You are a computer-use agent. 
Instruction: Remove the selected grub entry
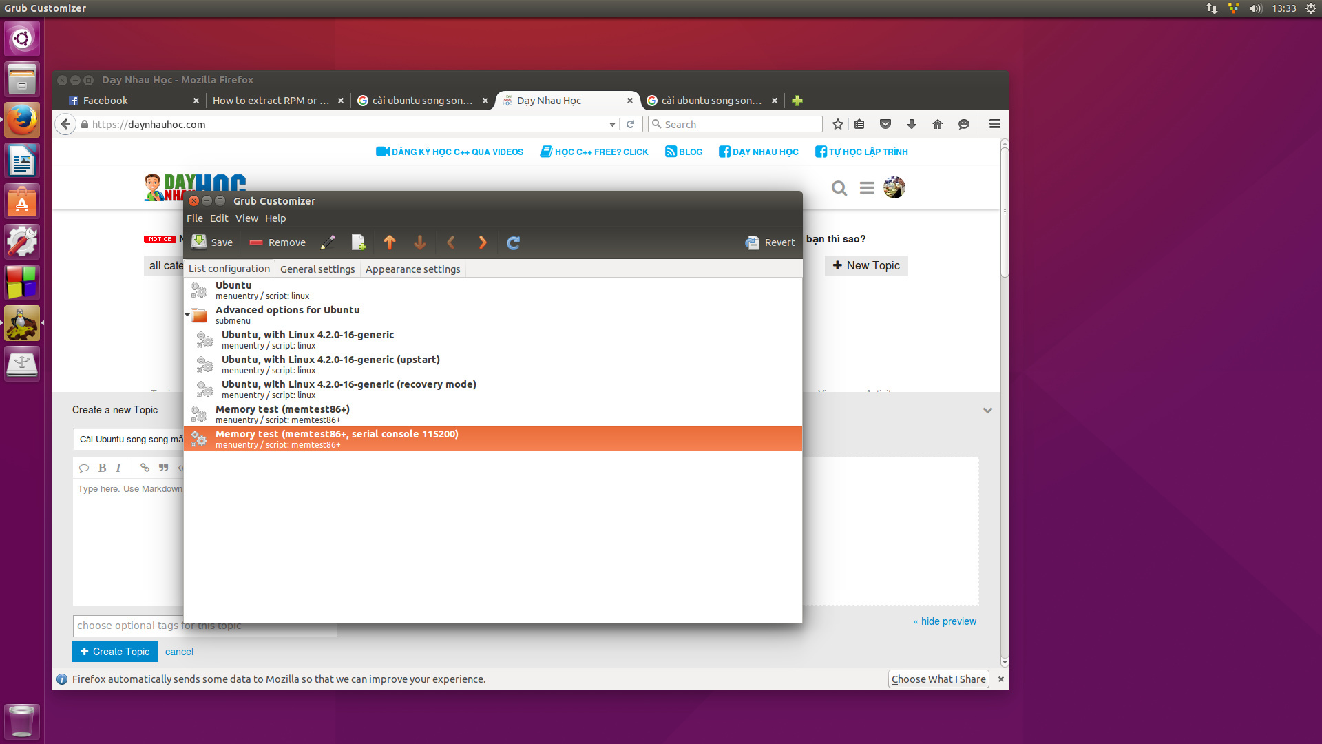(277, 242)
